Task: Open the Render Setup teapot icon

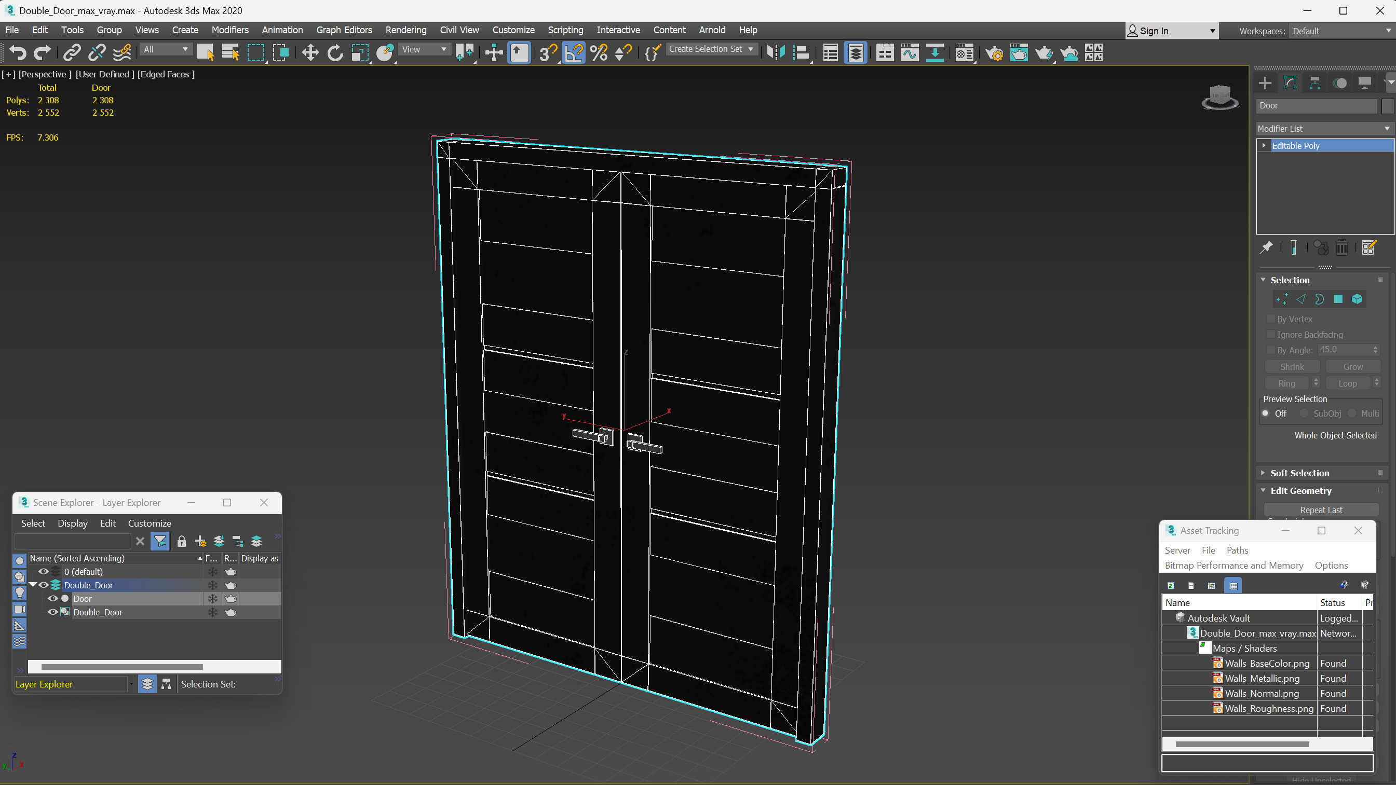Action: (x=994, y=52)
